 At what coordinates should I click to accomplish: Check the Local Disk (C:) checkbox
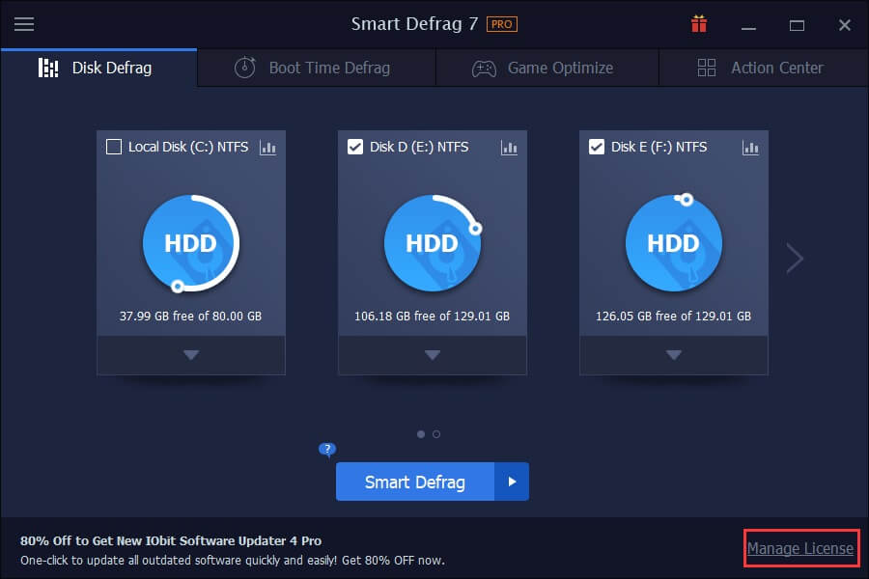coord(114,148)
